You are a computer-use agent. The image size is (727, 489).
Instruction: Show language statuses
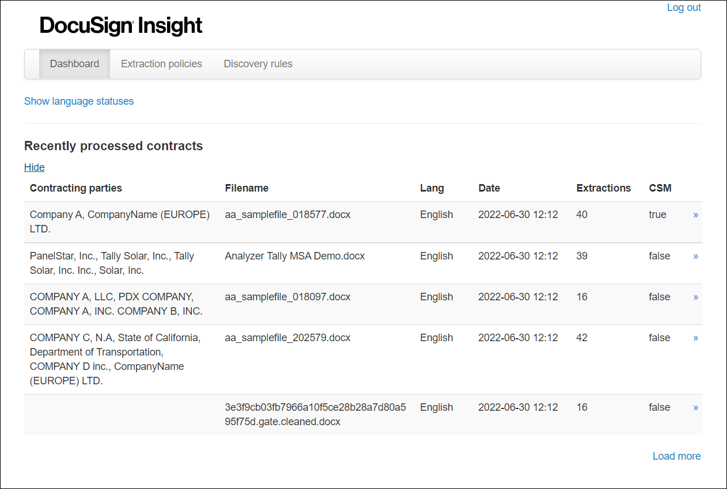tap(79, 101)
